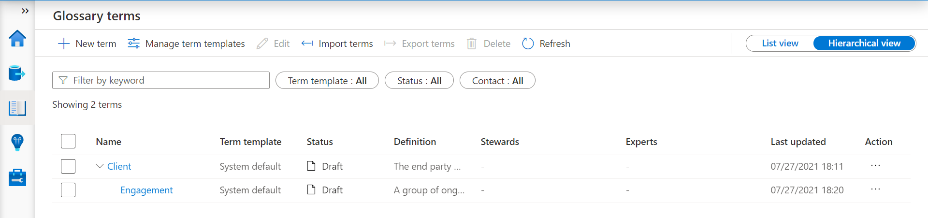Select the Hierarchical view tab
Image resolution: width=928 pixels, height=218 pixels.
click(864, 43)
